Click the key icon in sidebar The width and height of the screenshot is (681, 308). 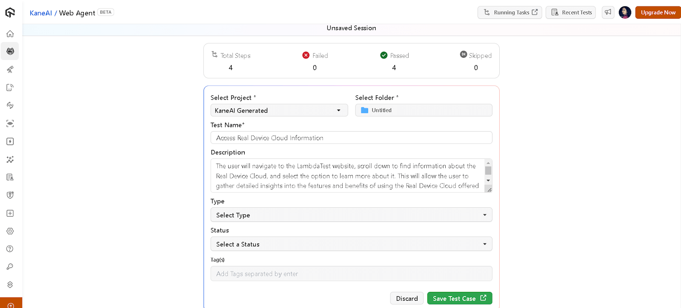click(10, 267)
